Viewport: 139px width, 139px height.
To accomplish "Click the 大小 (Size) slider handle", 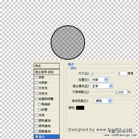I will [x=92, y=74].
